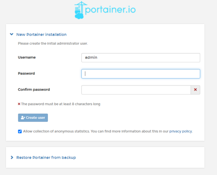Click the Password label
The height and width of the screenshot is (175, 217).
click(26, 73)
